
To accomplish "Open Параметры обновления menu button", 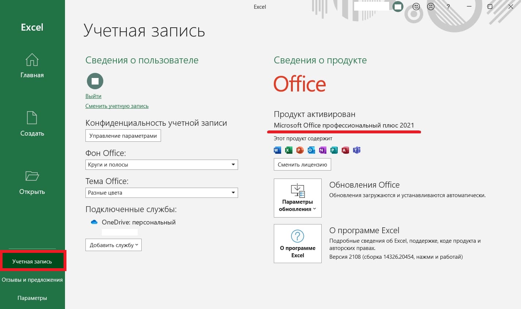I will coord(298,198).
